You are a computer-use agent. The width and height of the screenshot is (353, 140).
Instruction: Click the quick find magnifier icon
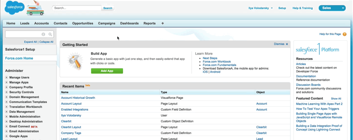pos(50,34)
